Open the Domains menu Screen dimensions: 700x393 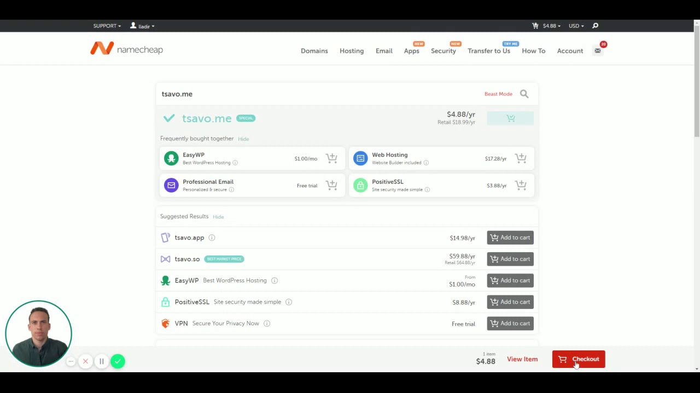[x=314, y=51]
